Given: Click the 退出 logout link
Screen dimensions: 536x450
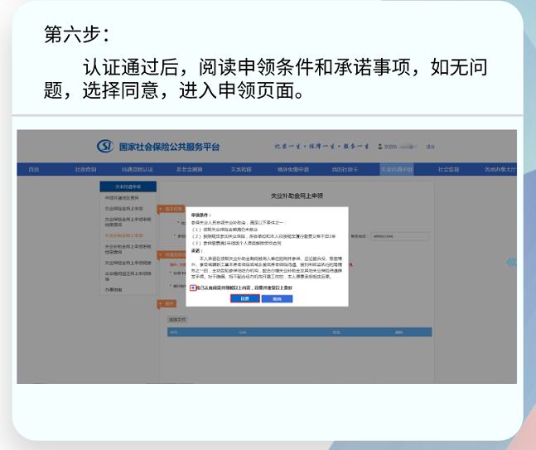Looking at the screenshot, I should 430,147.
